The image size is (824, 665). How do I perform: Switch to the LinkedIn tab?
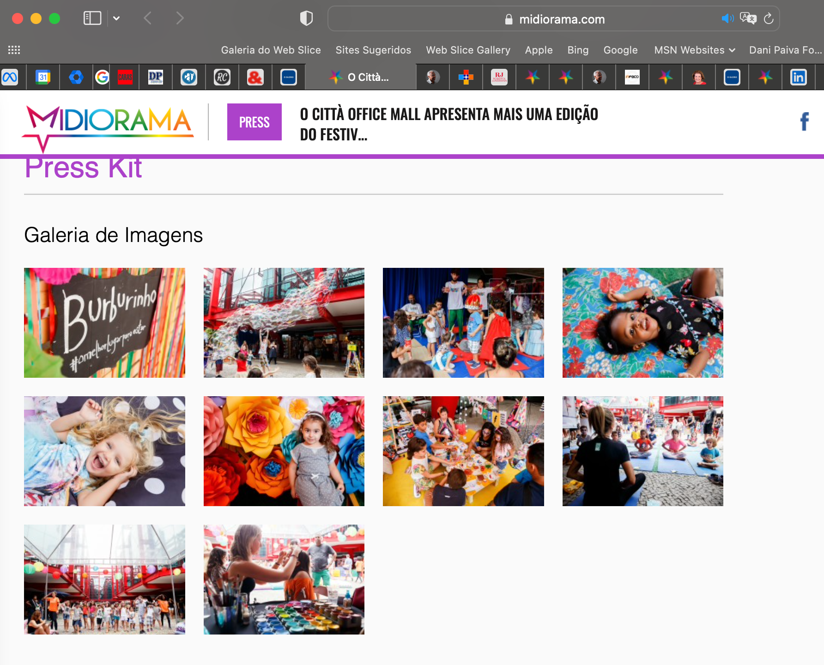click(x=798, y=77)
